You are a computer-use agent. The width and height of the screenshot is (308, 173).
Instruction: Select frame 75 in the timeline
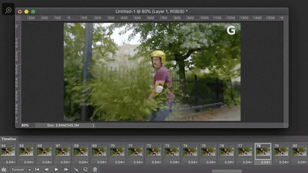click(x=208, y=152)
